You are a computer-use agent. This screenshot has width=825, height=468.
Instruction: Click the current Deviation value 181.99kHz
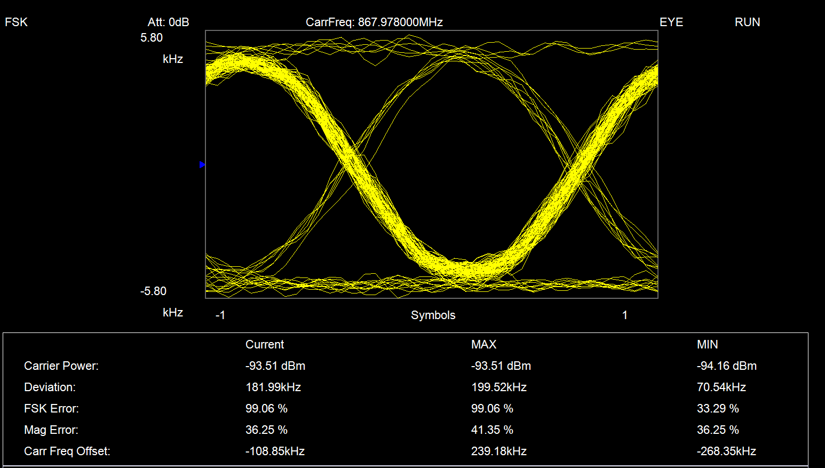(273, 387)
